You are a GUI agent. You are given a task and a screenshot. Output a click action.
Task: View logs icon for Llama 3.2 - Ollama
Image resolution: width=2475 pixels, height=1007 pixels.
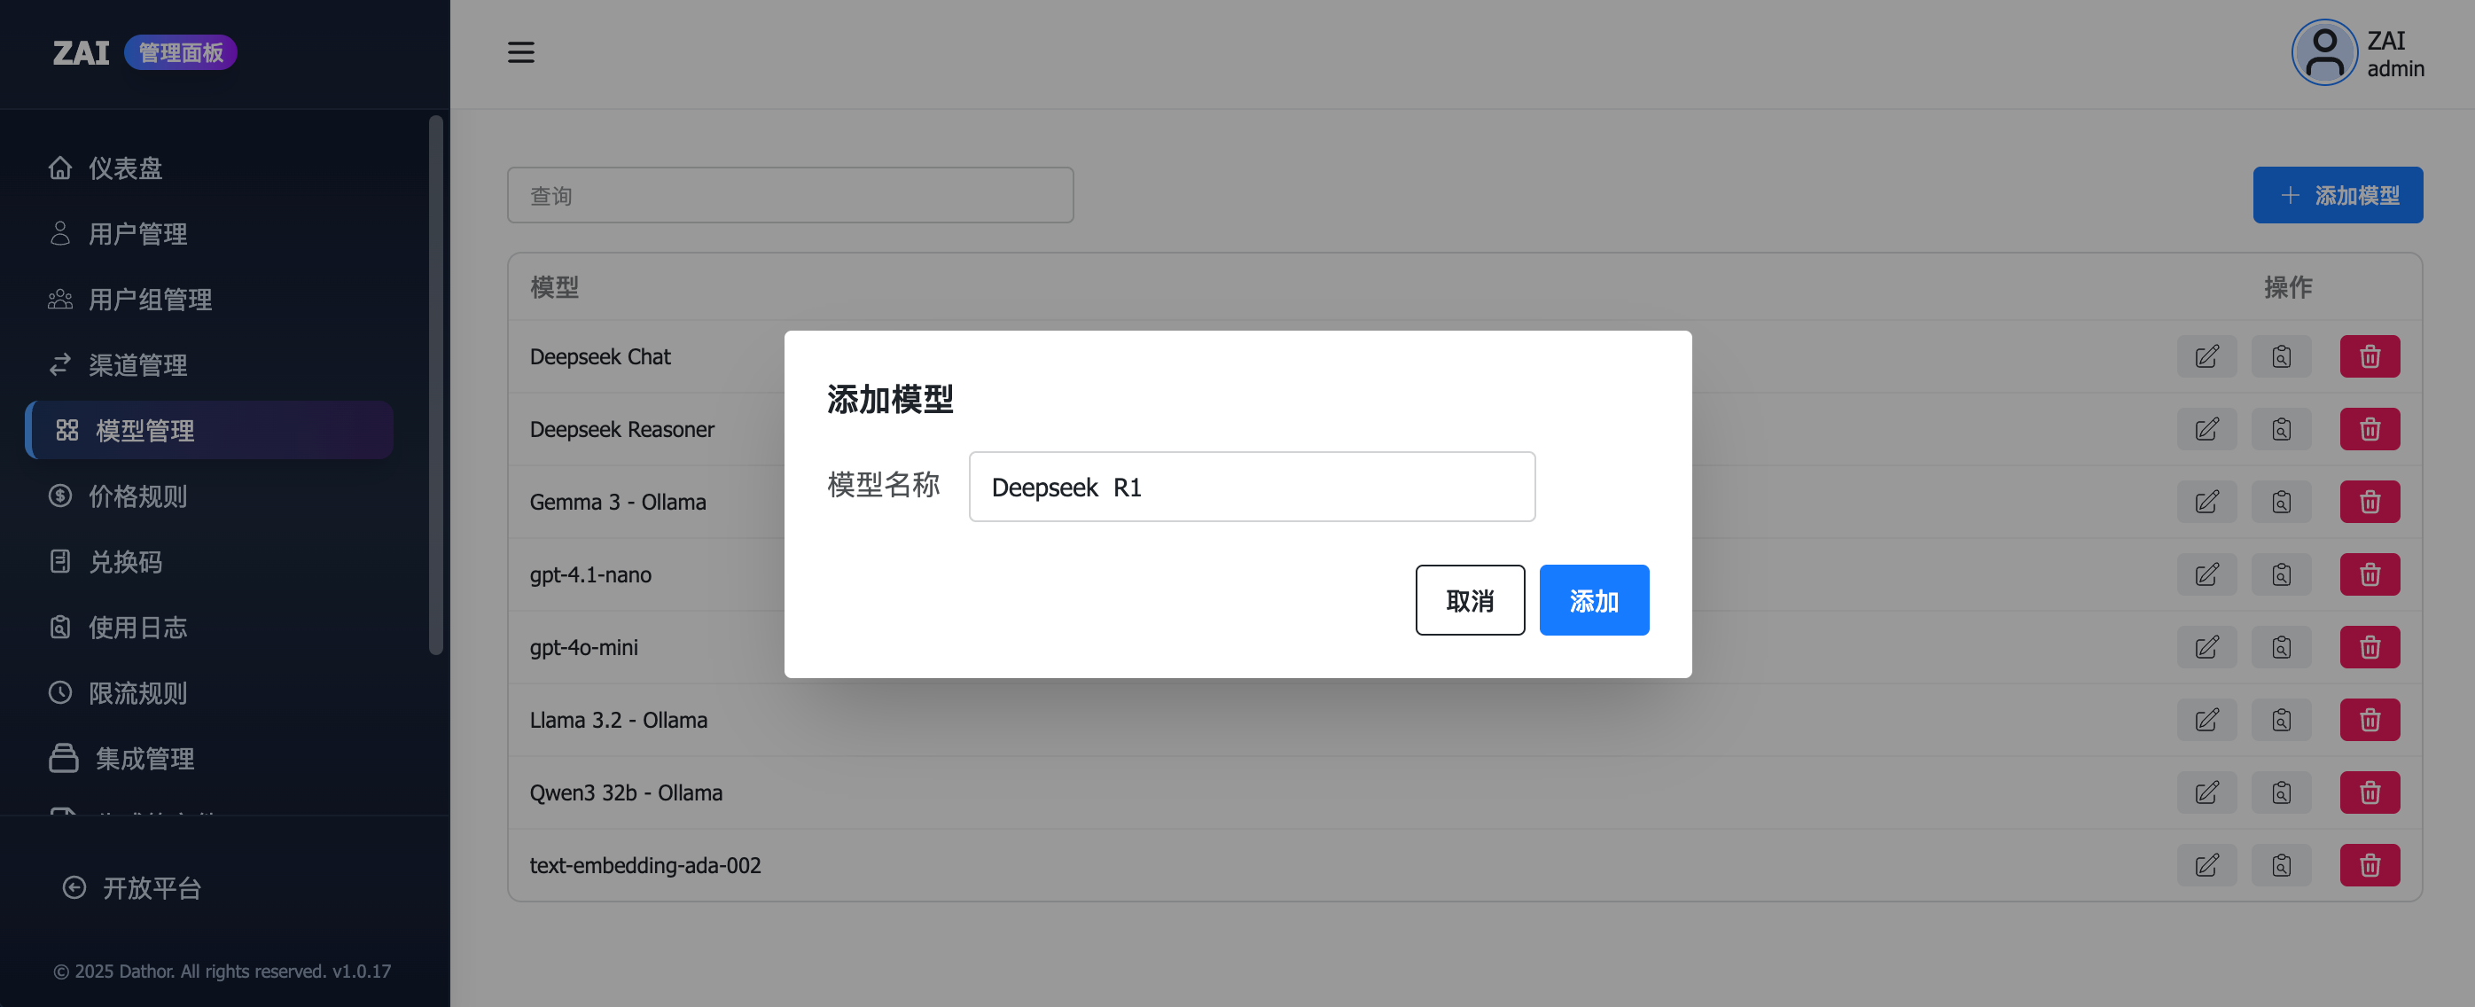pyautogui.click(x=2281, y=720)
